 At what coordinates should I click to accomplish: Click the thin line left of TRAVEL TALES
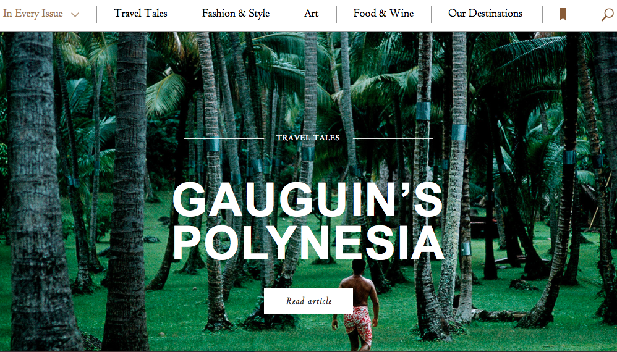click(x=224, y=139)
